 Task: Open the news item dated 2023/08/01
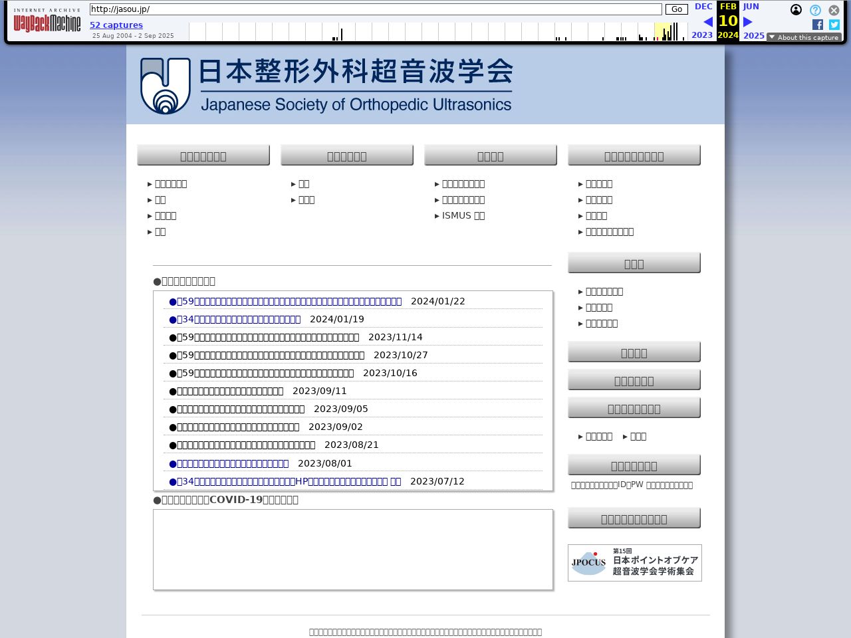pyautogui.click(x=229, y=463)
